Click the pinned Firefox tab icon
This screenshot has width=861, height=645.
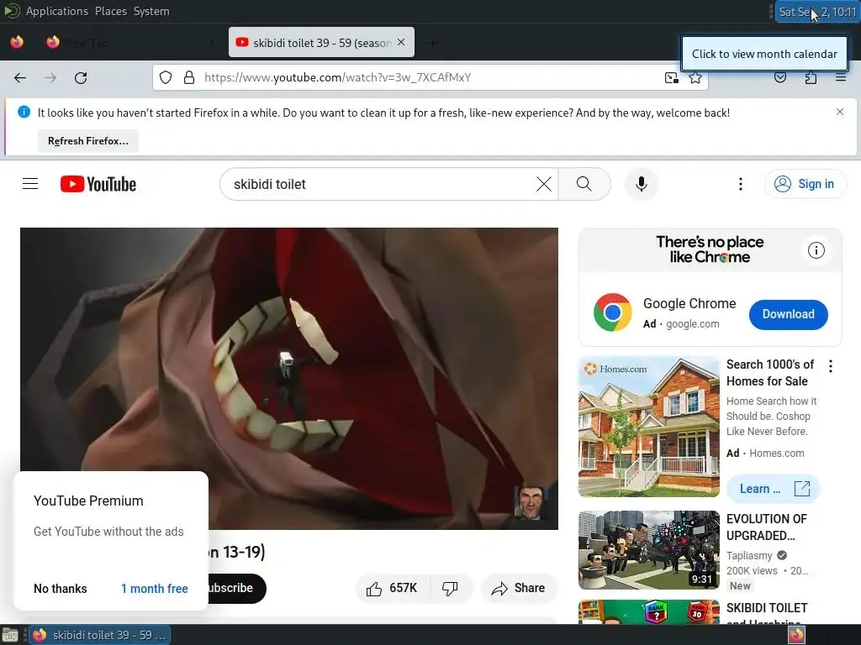[x=17, y=42]
